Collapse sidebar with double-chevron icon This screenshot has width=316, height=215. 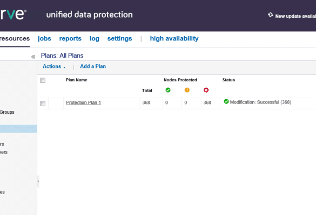[33, 57]
